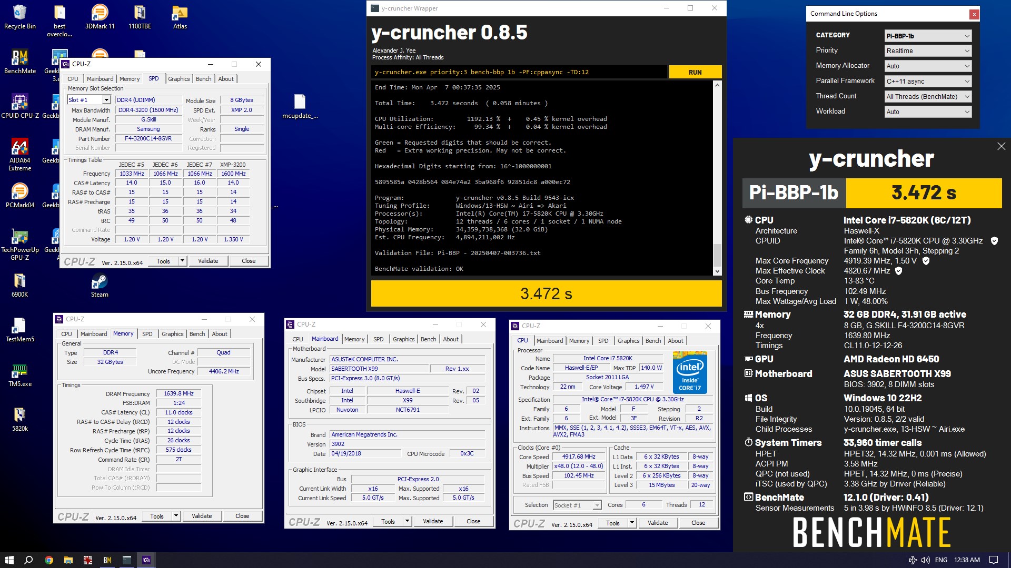The image size is (1011, 568).
Task: Select '4917.68 MHz' core speed value
Action: click(579, 457)
